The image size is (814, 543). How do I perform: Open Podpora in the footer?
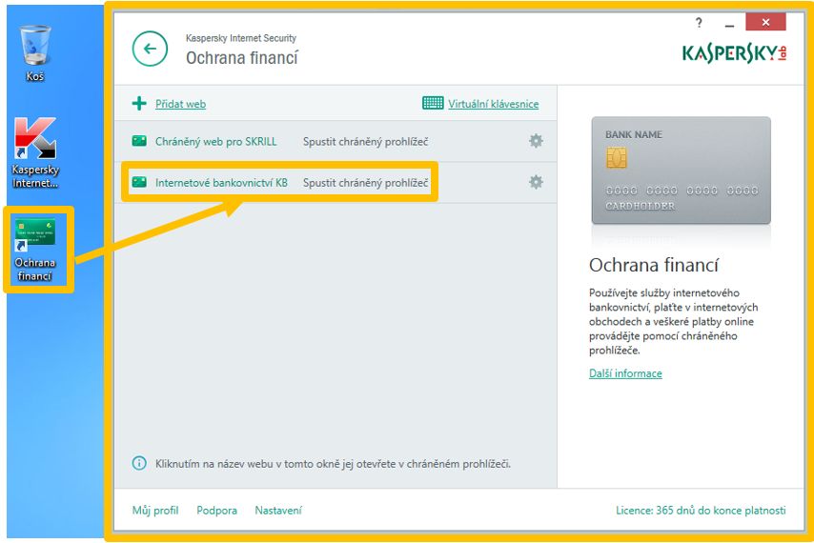pyautogui.click(x=216, y=511)
